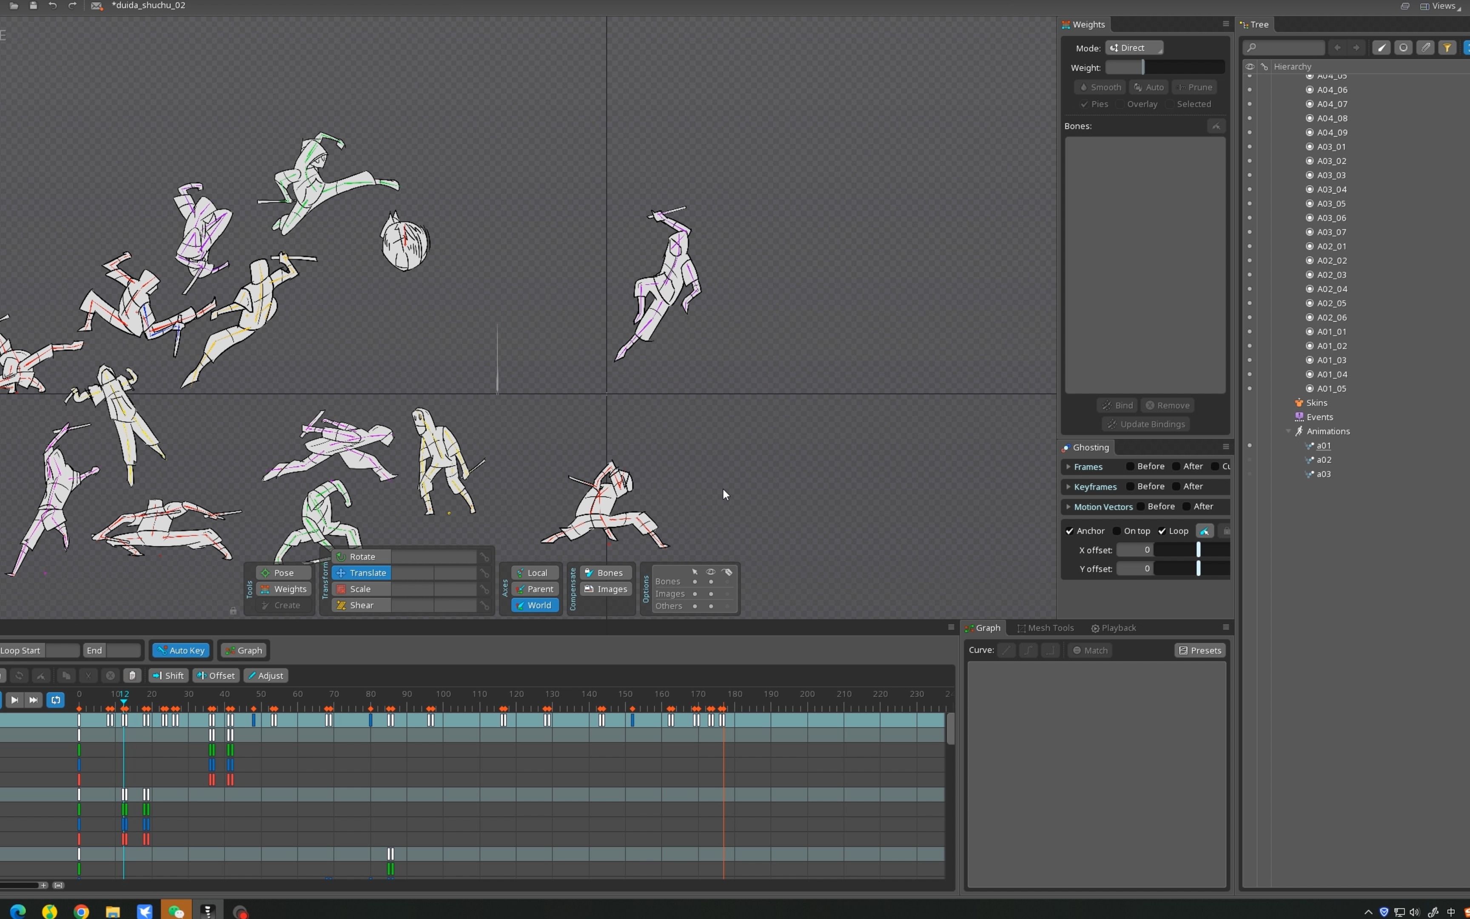The width and height of the screenshot is (1470, 919).
Task: Uncheck the Anchor ghosting option
Action: pos(1070,531)
